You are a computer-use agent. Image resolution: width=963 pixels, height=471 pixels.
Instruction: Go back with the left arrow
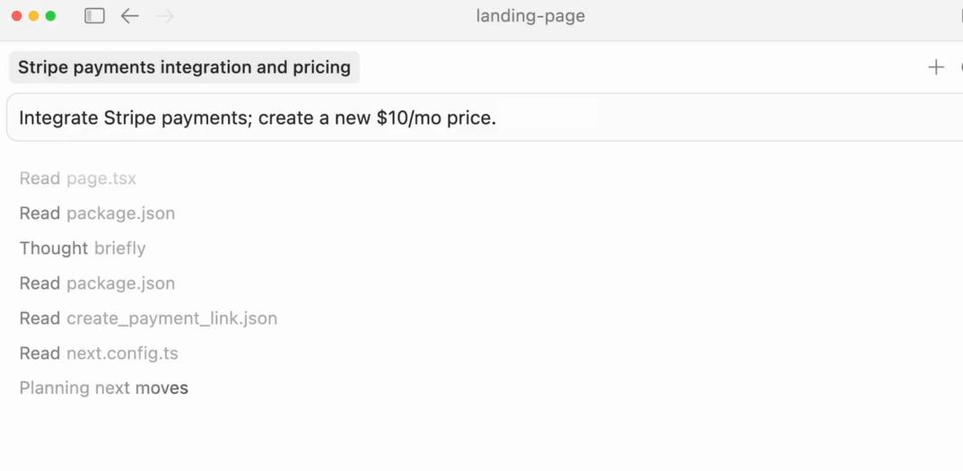[130, 16]
